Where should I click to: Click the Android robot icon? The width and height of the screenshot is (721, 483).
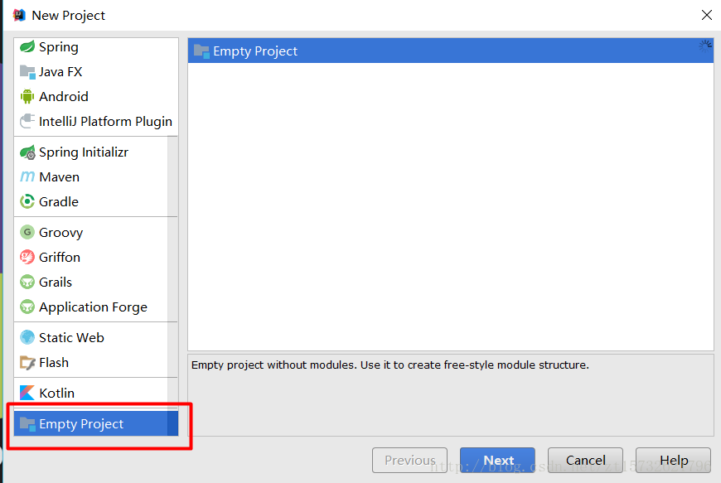pyautogui.click(x=27, y=96)
